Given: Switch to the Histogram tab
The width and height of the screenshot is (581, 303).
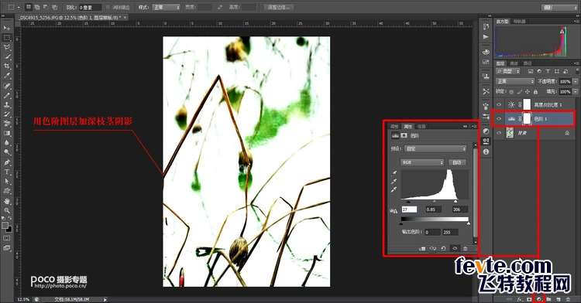Looking at the screenshot, I should (503, 22).
